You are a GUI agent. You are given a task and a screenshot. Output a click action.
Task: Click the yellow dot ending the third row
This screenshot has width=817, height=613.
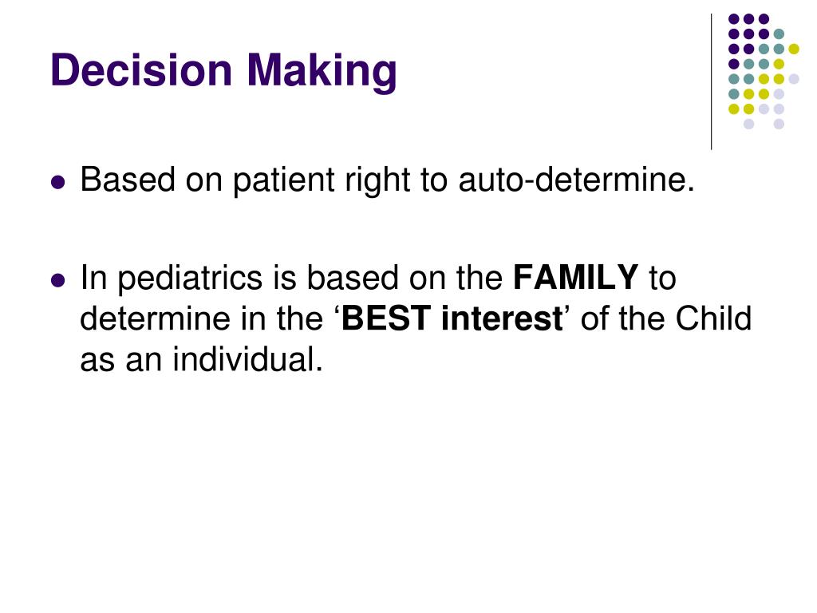[x=794, y=49]
